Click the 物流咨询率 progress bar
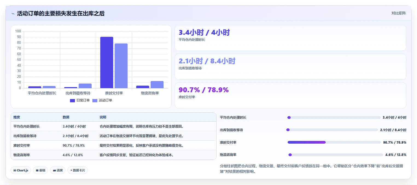The height and width of the screenshot is (185, 417). pos(336,155)
